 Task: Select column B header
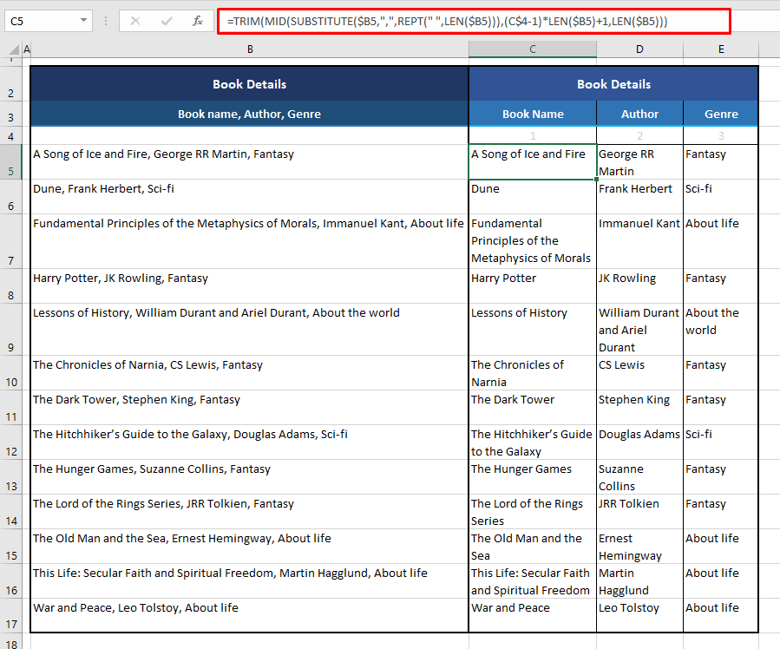[x=250, y=49]
